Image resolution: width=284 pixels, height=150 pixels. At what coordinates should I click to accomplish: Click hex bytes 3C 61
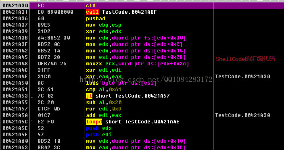(46, 90)
